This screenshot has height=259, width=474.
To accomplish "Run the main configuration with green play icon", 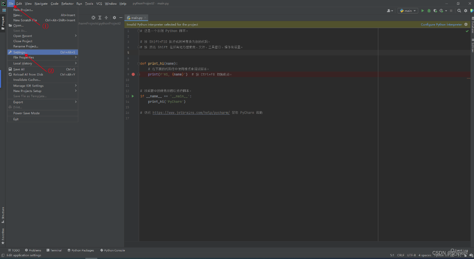I will click(423, 11).
